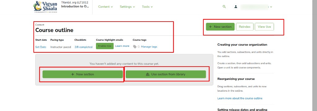Click the Reindex button
The width and height of the screenshot is (317, 111).
[x=245, y=27]
